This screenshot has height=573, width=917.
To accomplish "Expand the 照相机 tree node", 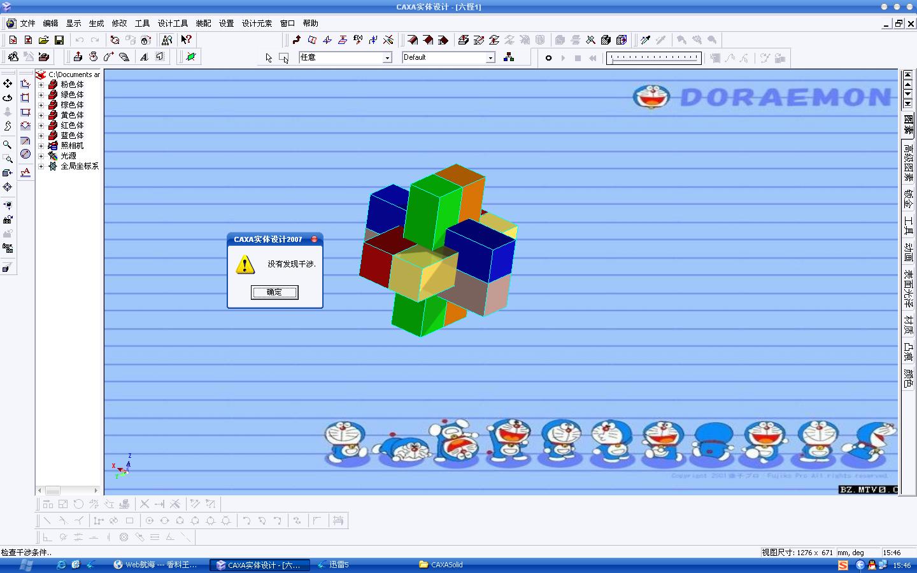I will click(41, 146).
